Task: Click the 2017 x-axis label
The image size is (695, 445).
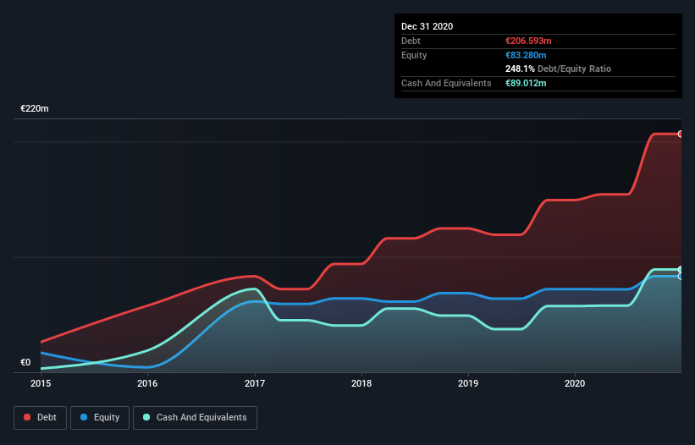Action: pyautogui.click(x=255, y=383)
